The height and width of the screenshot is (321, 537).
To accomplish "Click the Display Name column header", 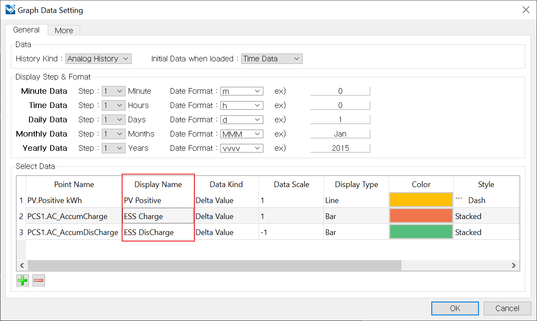I will click(x=158, y=184).
